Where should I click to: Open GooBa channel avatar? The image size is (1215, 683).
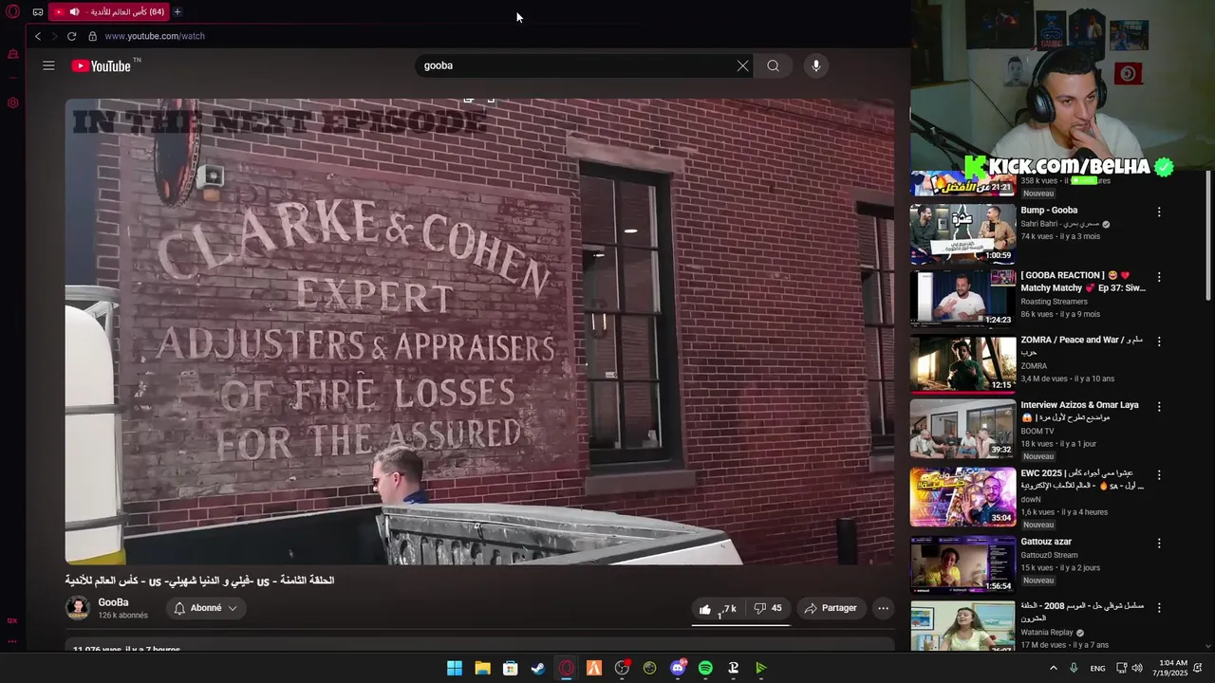tap(77, 608)
